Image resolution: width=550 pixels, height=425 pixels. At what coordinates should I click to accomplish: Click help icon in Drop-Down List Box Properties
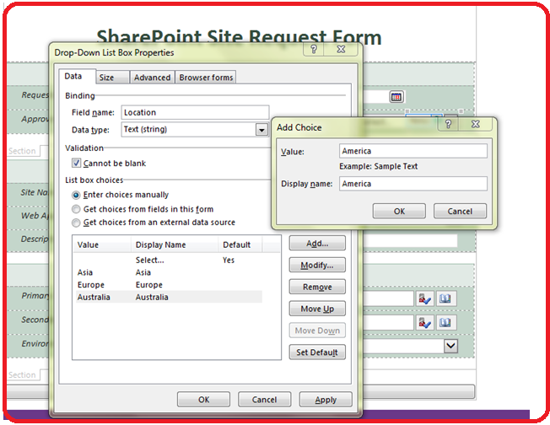pyautogui.click(x=314, y=49)
